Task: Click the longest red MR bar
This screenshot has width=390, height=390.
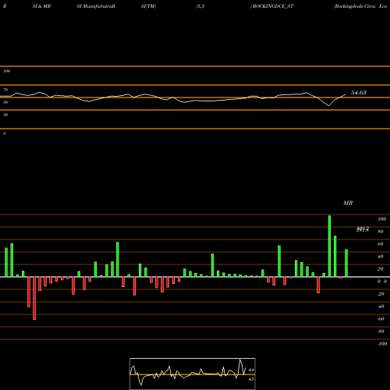Action: coord(34,298)
